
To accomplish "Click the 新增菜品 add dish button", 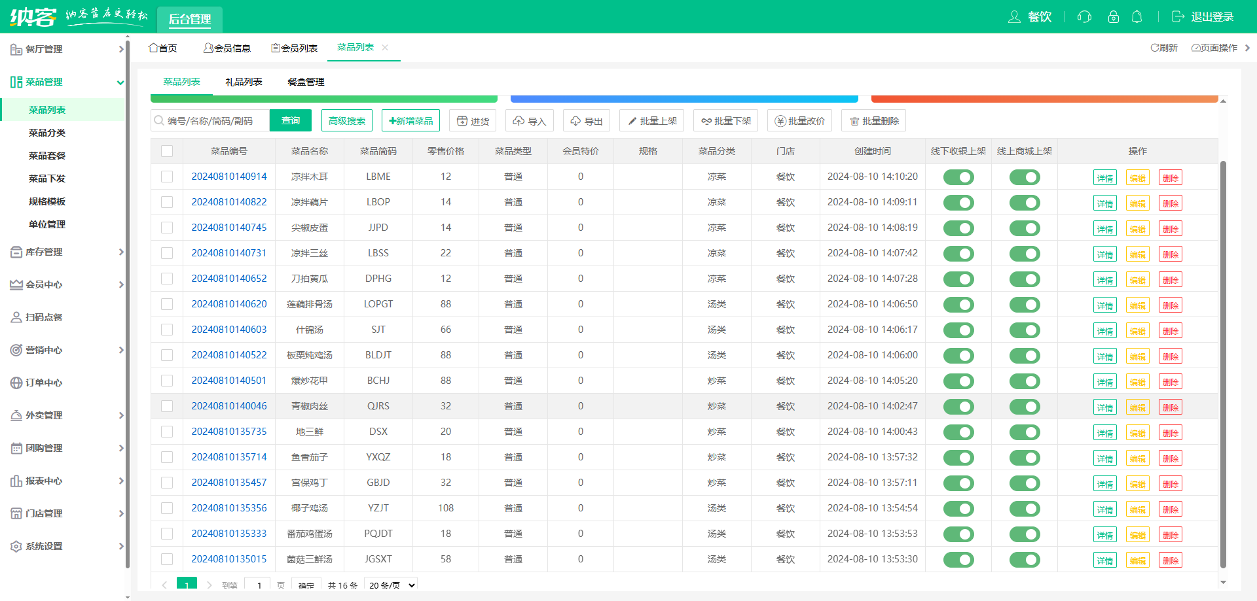I will (x=410, y=121).
